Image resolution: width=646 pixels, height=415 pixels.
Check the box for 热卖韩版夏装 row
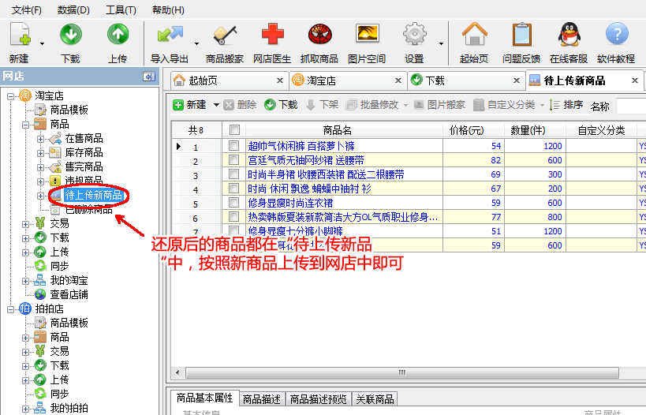coord(233,216)
